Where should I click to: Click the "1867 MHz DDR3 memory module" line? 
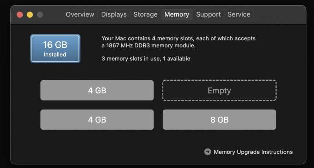point(148,46)
